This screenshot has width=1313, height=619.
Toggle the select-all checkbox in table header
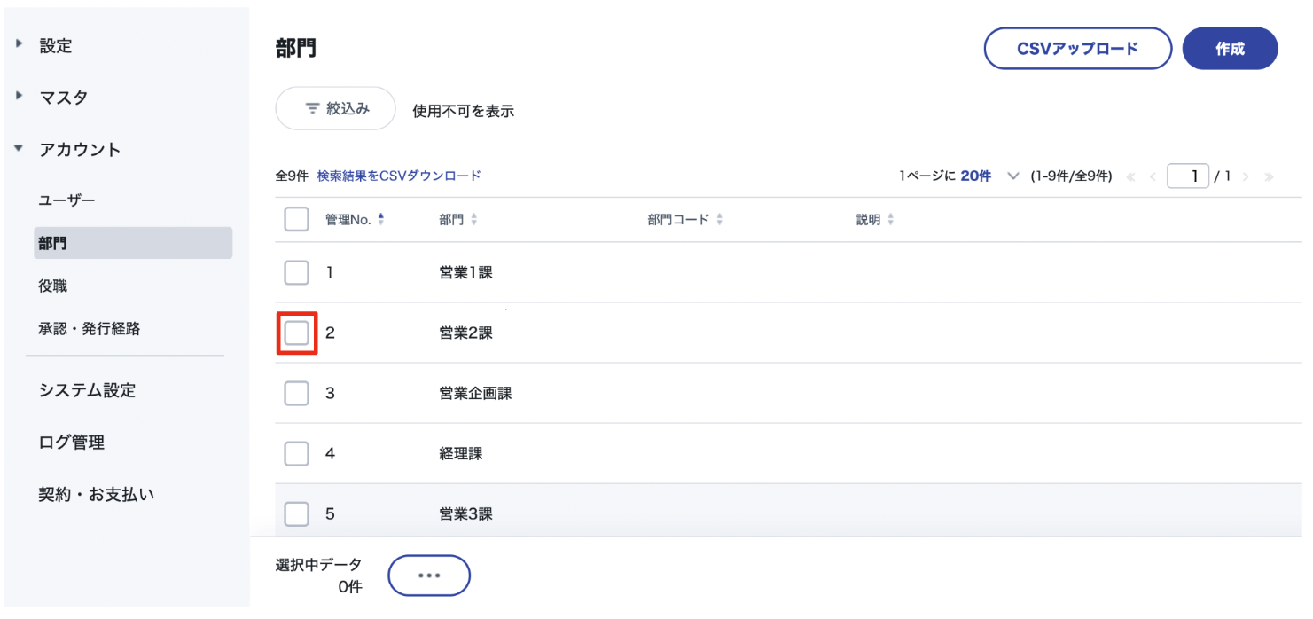click(296, 219)
